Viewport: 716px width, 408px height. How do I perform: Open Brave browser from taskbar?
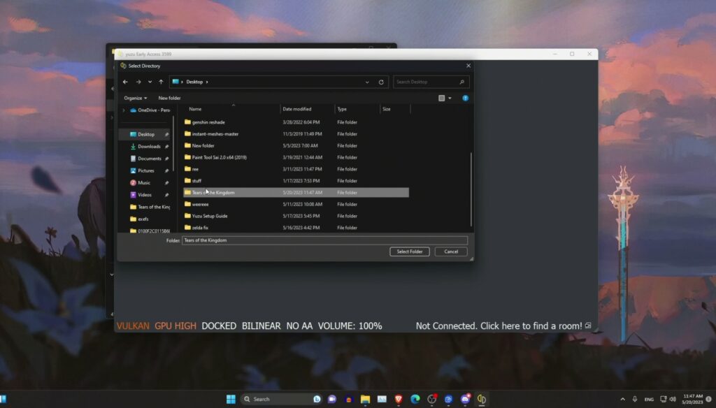[x=399, y=400]
